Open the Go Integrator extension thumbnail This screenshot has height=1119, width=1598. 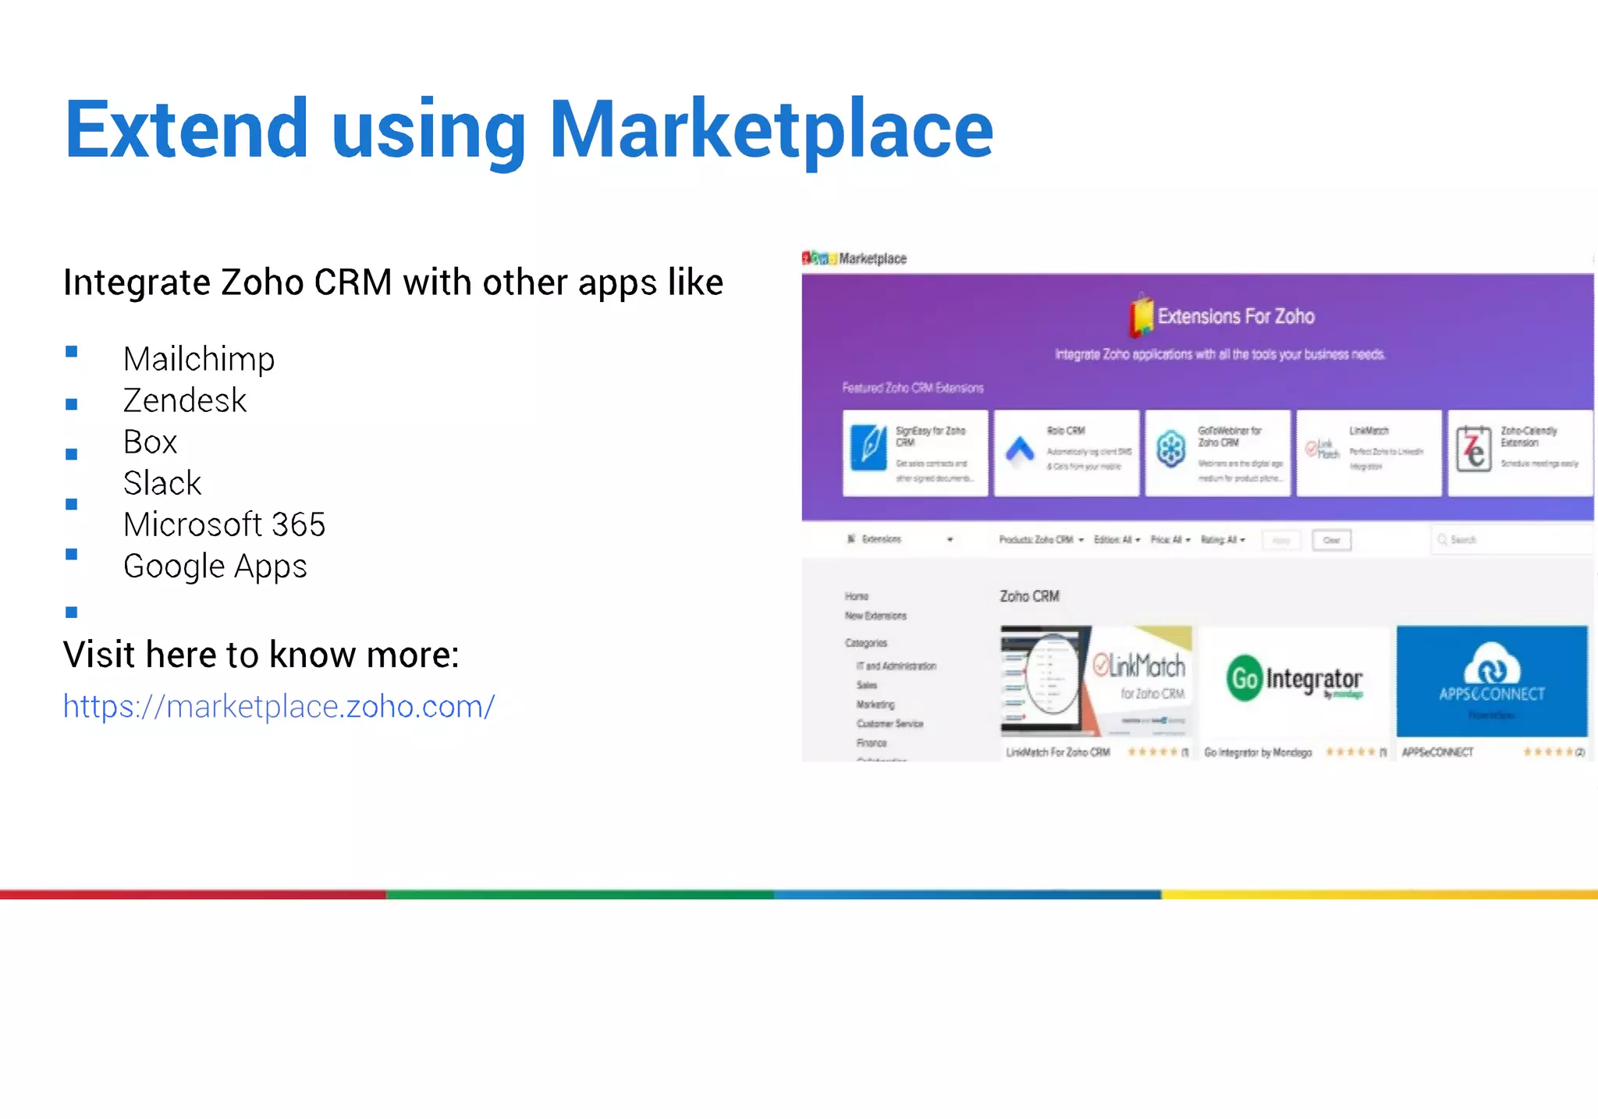coord(1294,680)
